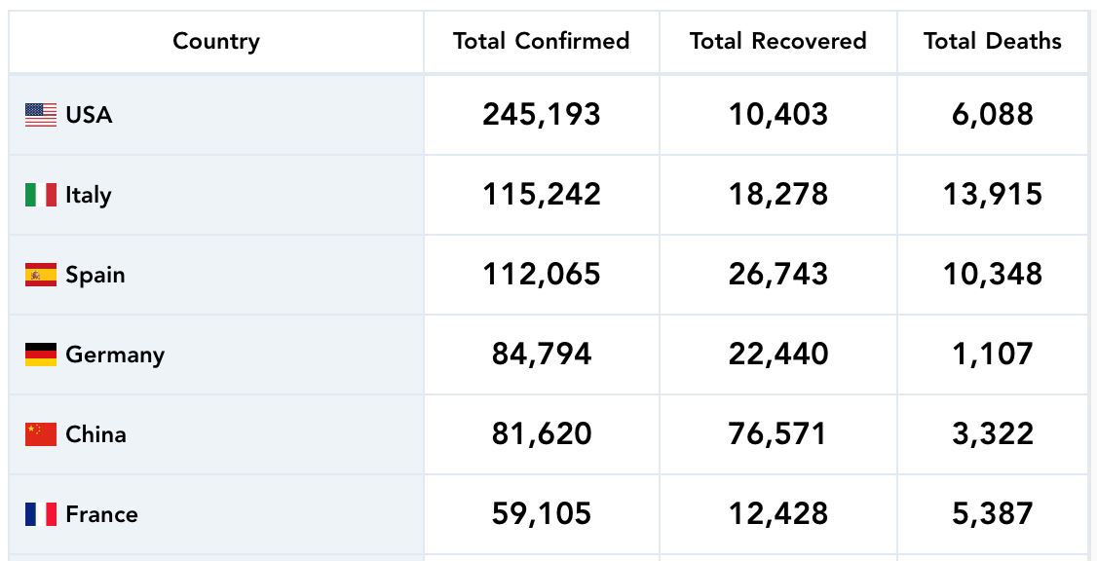Select China total recovered value 76,571

pyautogui.click(x=777, y=434)
